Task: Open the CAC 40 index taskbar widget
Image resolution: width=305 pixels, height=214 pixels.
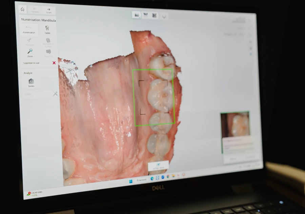Action: coord(35,193)
